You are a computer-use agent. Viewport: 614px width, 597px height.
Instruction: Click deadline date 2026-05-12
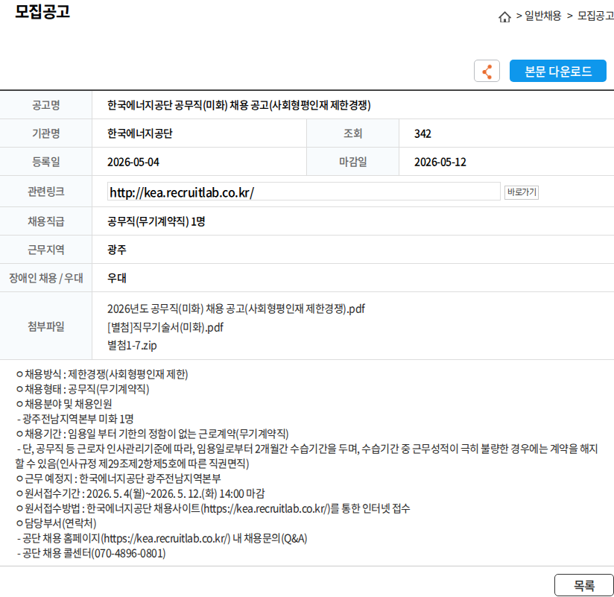tap(440, 162)
